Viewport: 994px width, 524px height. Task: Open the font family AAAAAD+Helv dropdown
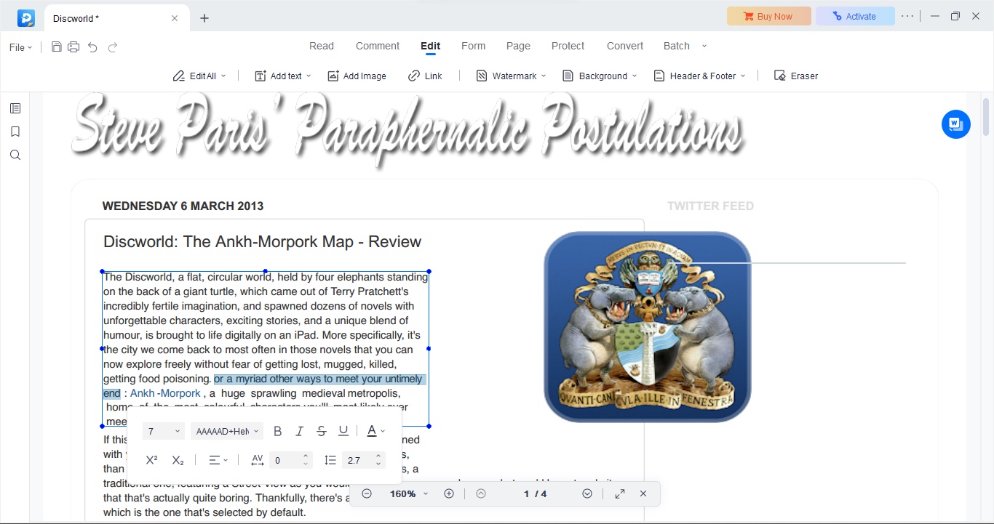[226, 431]
